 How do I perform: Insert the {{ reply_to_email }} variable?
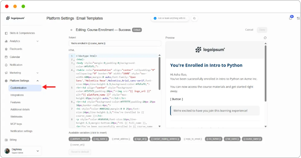point(193,139)
